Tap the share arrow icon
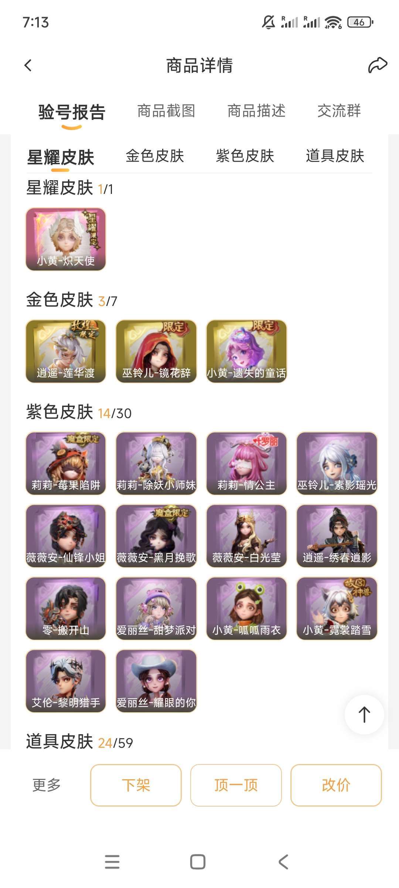399x888 pixels. [x=377, y=65]
